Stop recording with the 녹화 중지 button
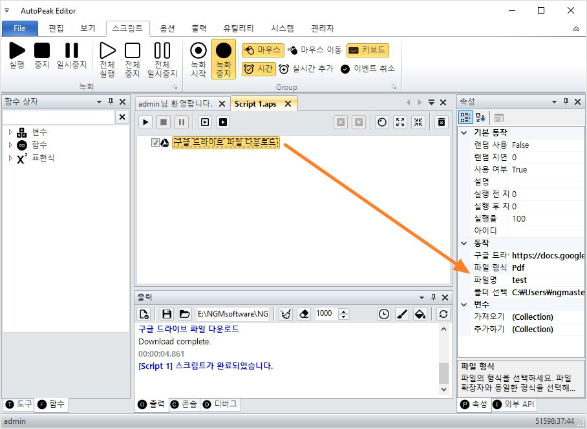Image resolution: width=587 pixels, height=429 pixels. click(224, 59)
